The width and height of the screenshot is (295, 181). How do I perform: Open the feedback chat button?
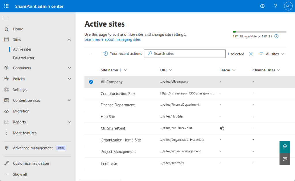(285, 159)
